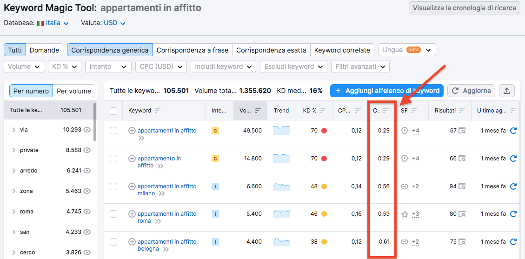The image size is (525, 259).
Task: Check the select-all checkbox in table header
Action: (113, 111)
